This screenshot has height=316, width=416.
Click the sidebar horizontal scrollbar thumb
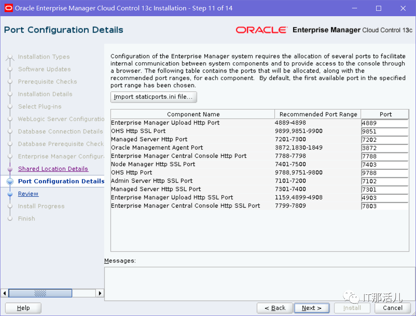pos(40,293)
